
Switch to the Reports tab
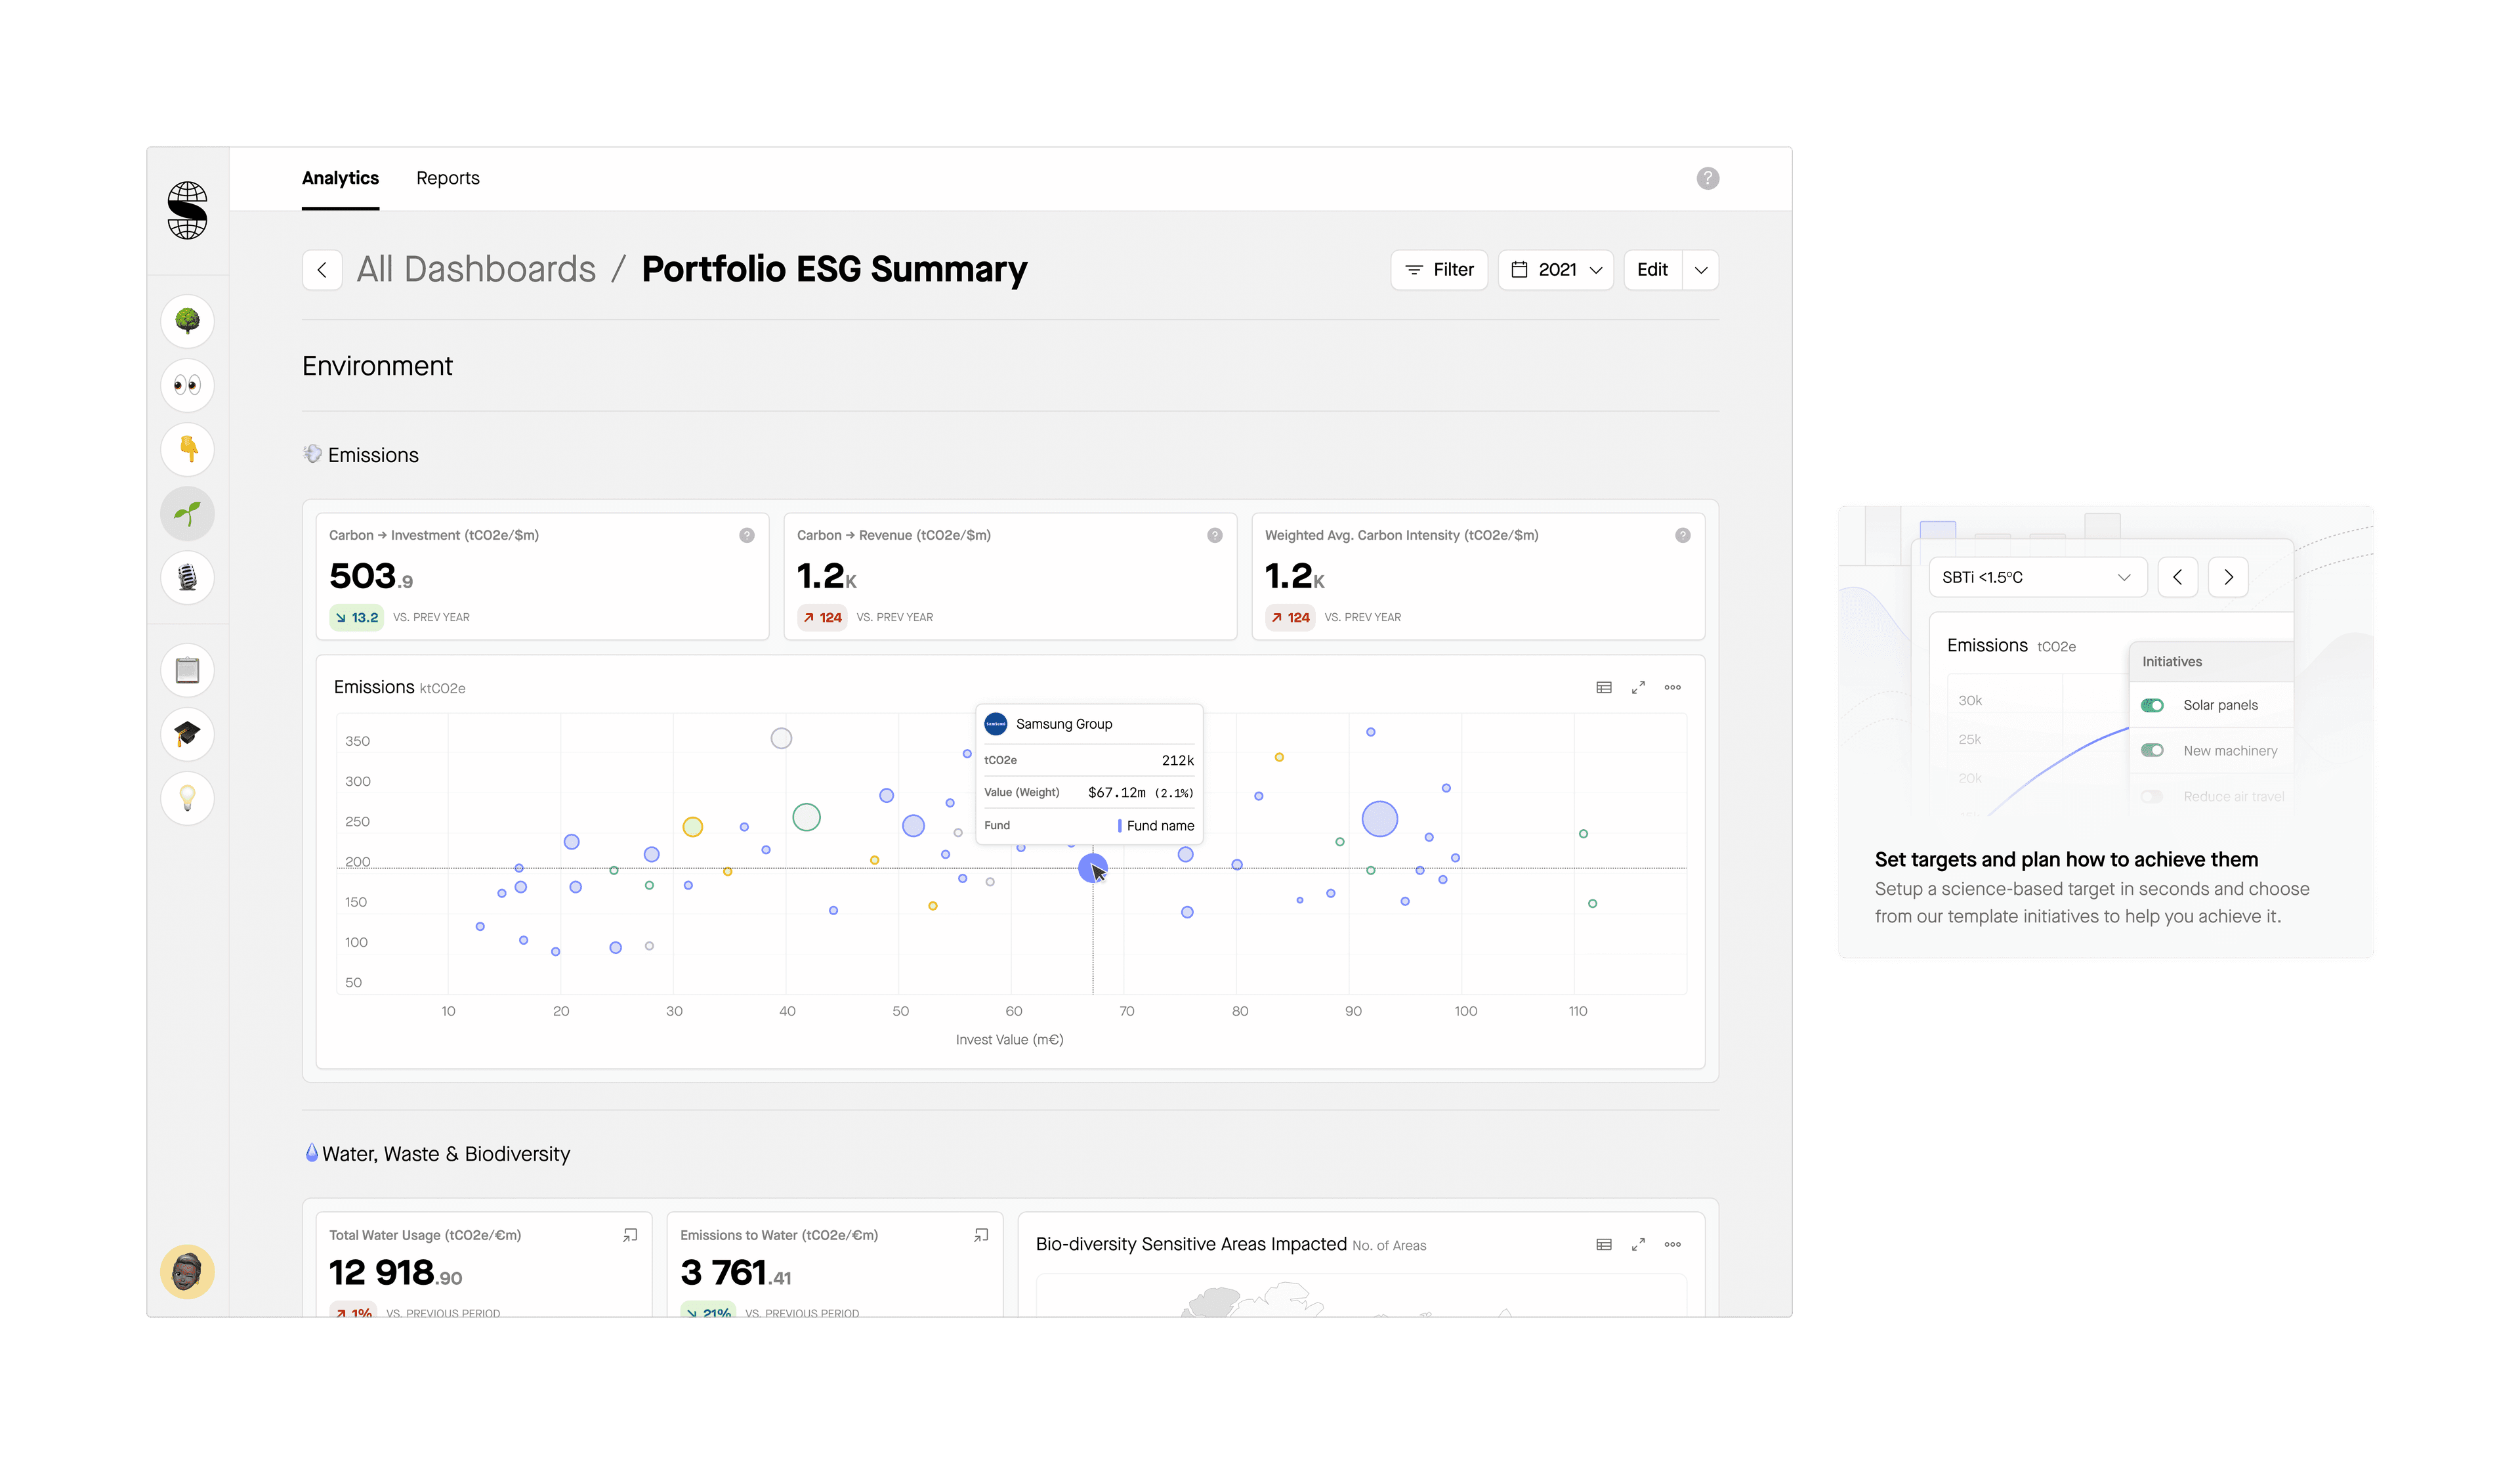448,178
